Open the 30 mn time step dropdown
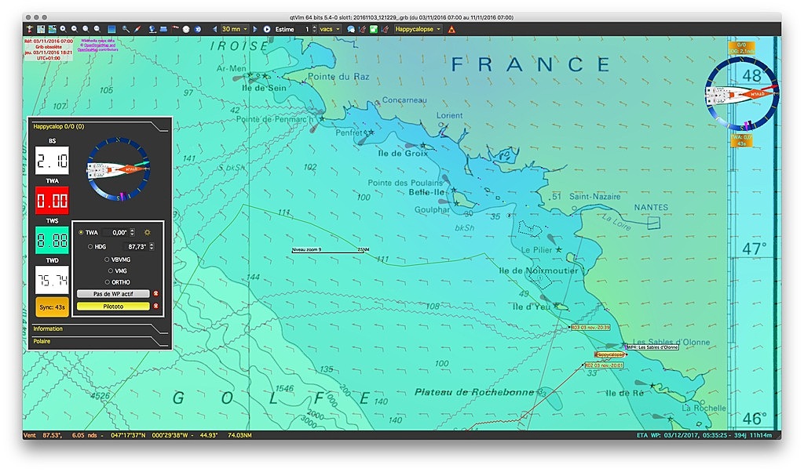Image resolution: width=804 pixels, height=472 pixels. pyautogui.click(x=234, y=29)
